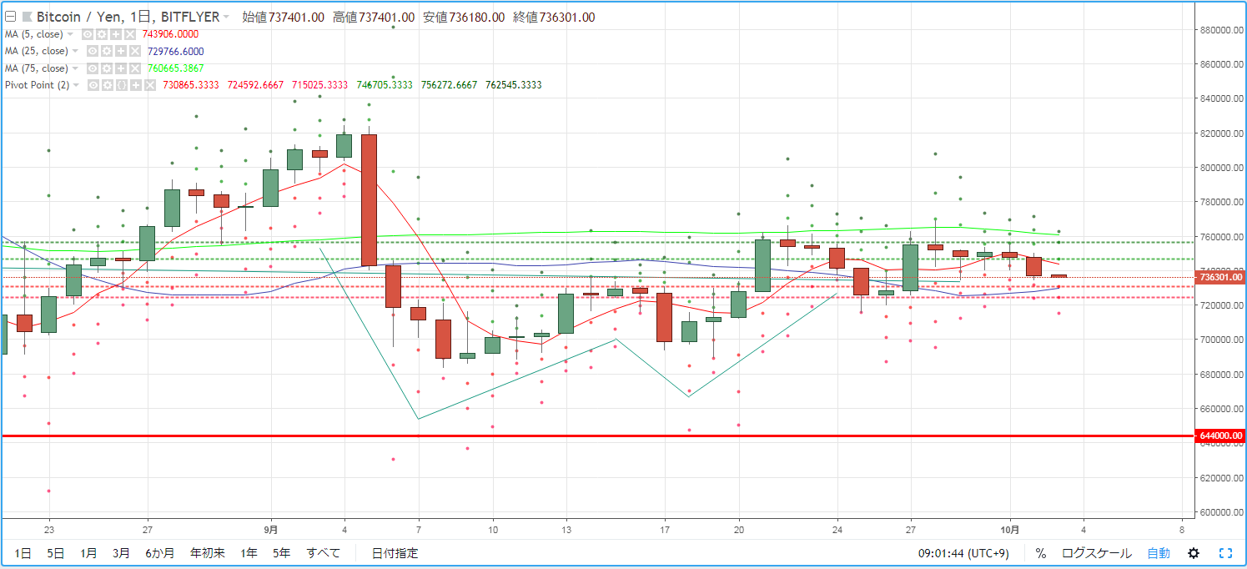Select the 1月 time range
Image resolution: width=1247 pixels, height=569 pixels.
88,553
